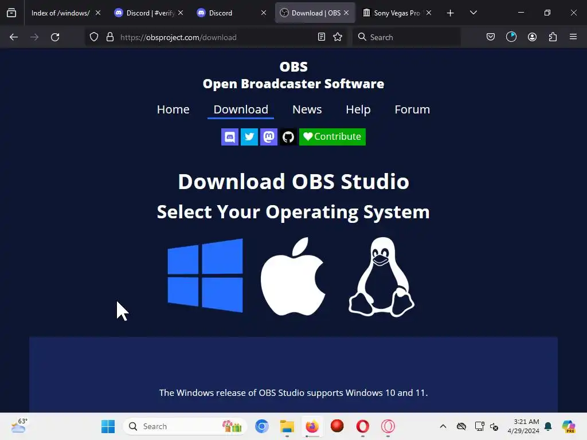Viewport: 587px width, 440px height.
Task: Click the taskbar Search box
Action: click(185, 426)
